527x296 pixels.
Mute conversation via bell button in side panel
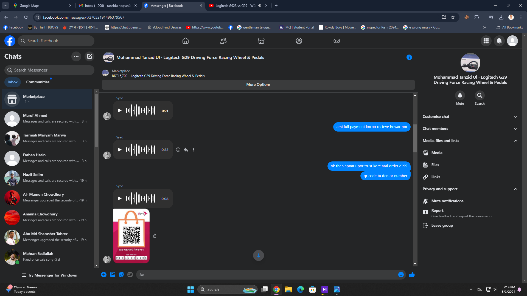pos(460,95)
